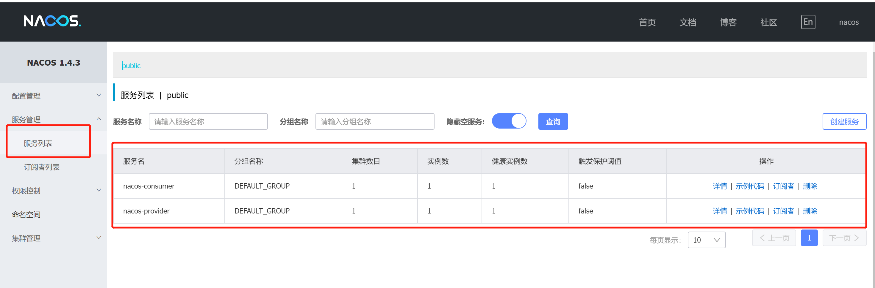This screenshot has width=875, height=288.
Task: Open the page size dropdown showing 10
Action: tap(707, 240)
